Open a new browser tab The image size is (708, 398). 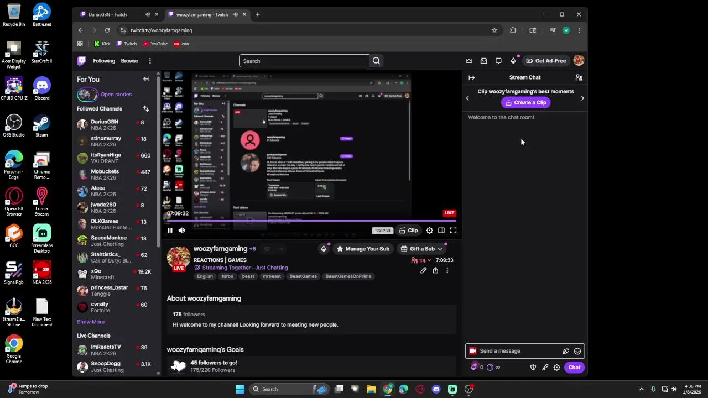[x=257, y=14]
